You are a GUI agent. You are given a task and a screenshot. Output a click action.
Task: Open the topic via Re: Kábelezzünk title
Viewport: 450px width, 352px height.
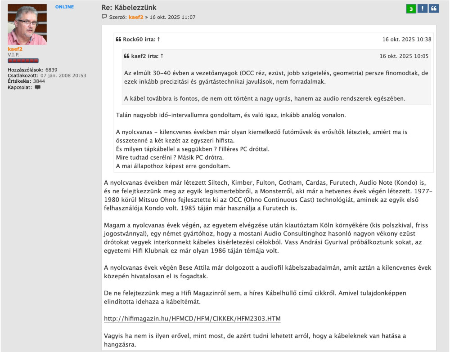click(130, 7)
